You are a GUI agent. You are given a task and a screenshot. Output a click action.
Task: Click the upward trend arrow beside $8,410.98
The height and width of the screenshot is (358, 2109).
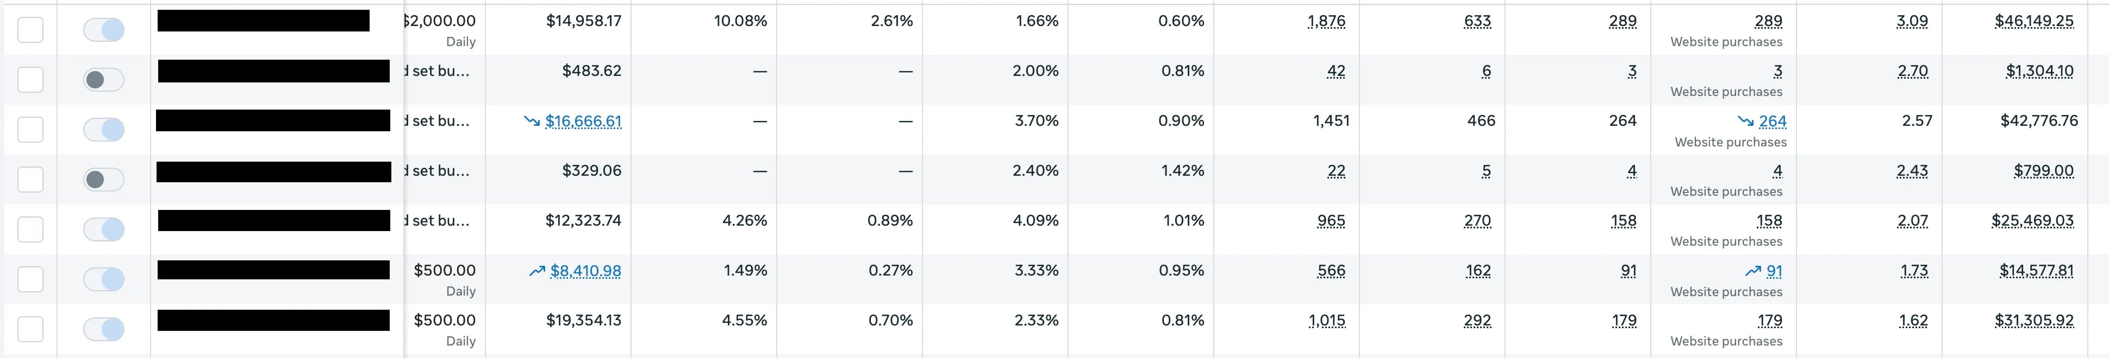(536, 271)
